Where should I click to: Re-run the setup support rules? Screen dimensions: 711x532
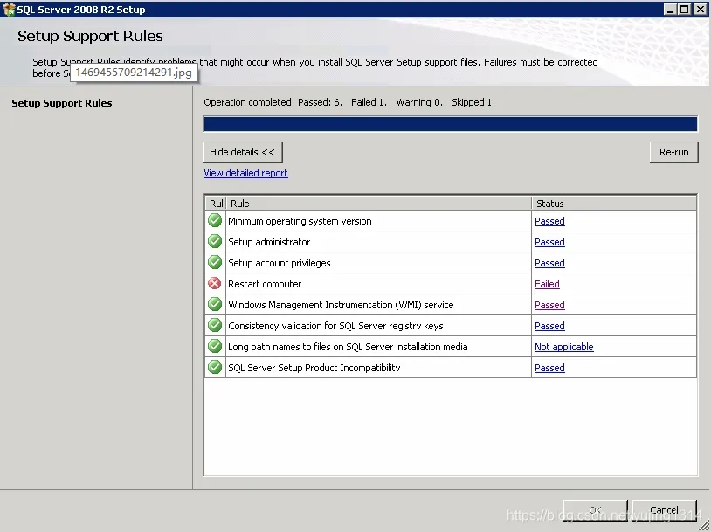pyautogui.click(x=673, y=152)
